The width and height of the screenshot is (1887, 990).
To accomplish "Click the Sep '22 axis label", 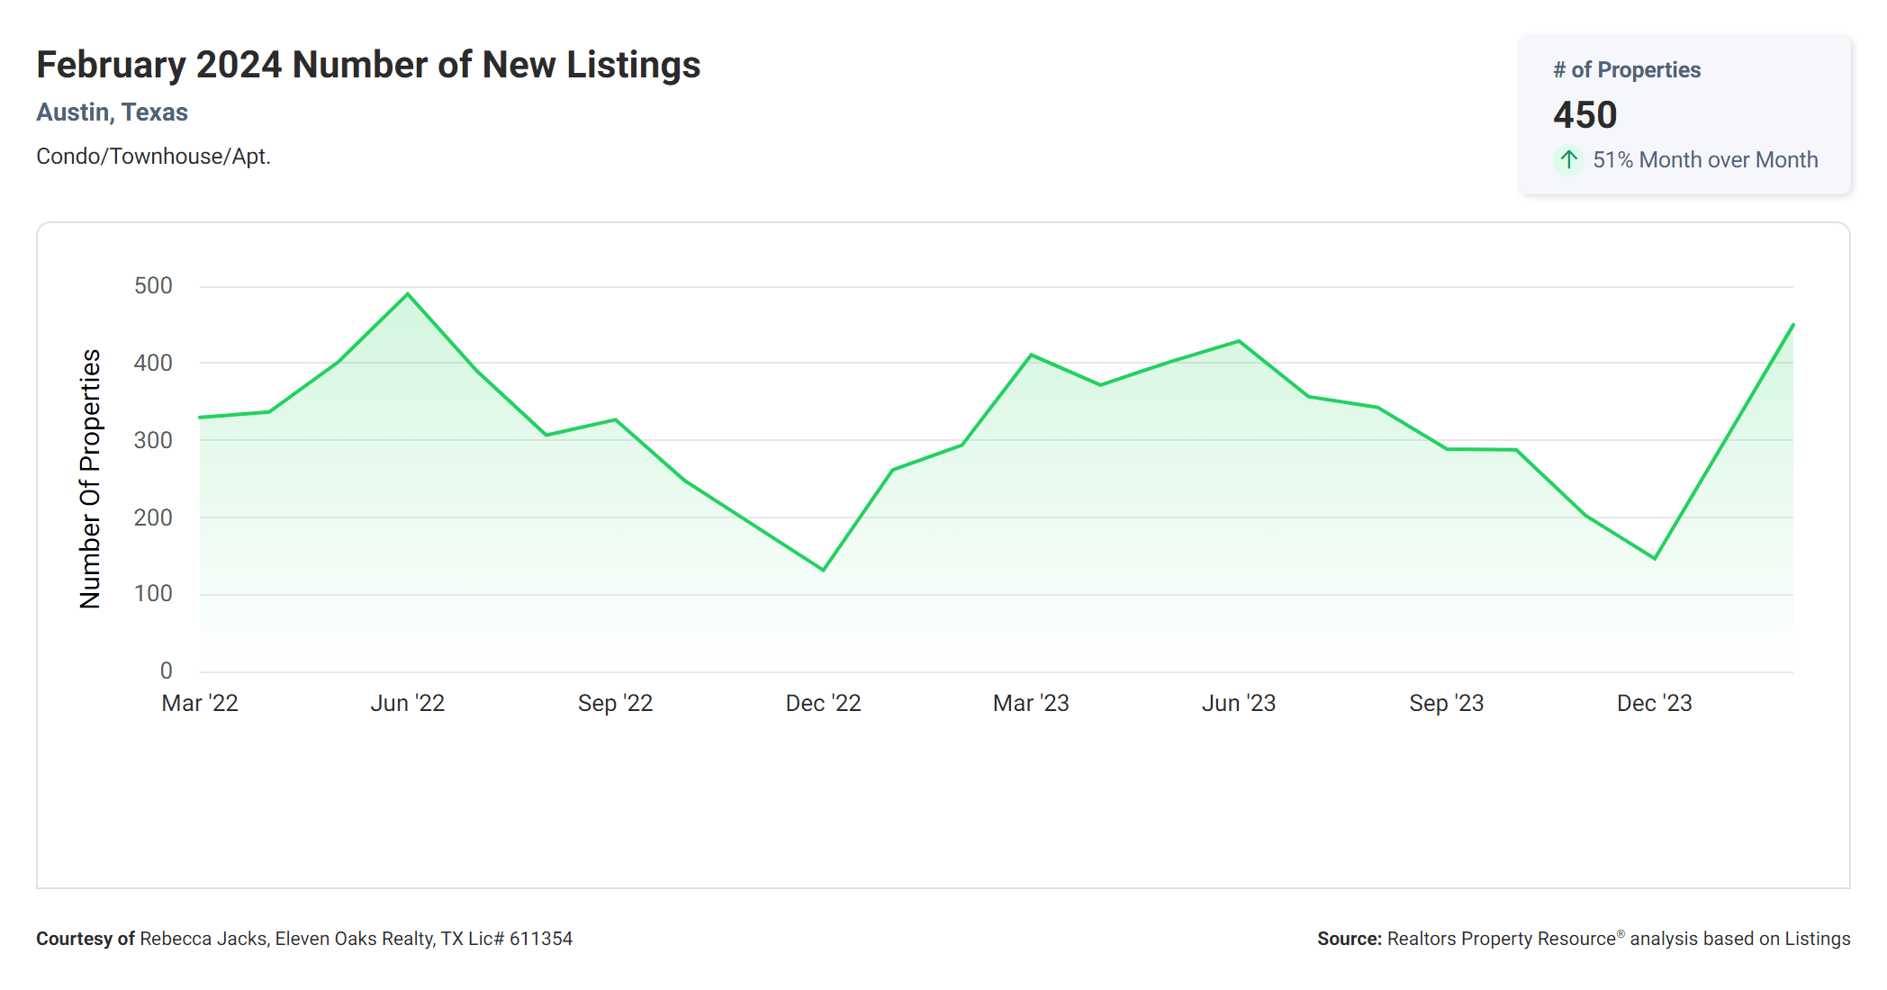I will [615, 703].
